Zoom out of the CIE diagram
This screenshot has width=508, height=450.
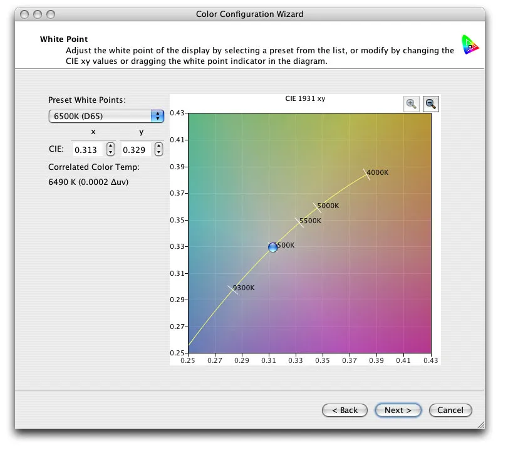431,104
